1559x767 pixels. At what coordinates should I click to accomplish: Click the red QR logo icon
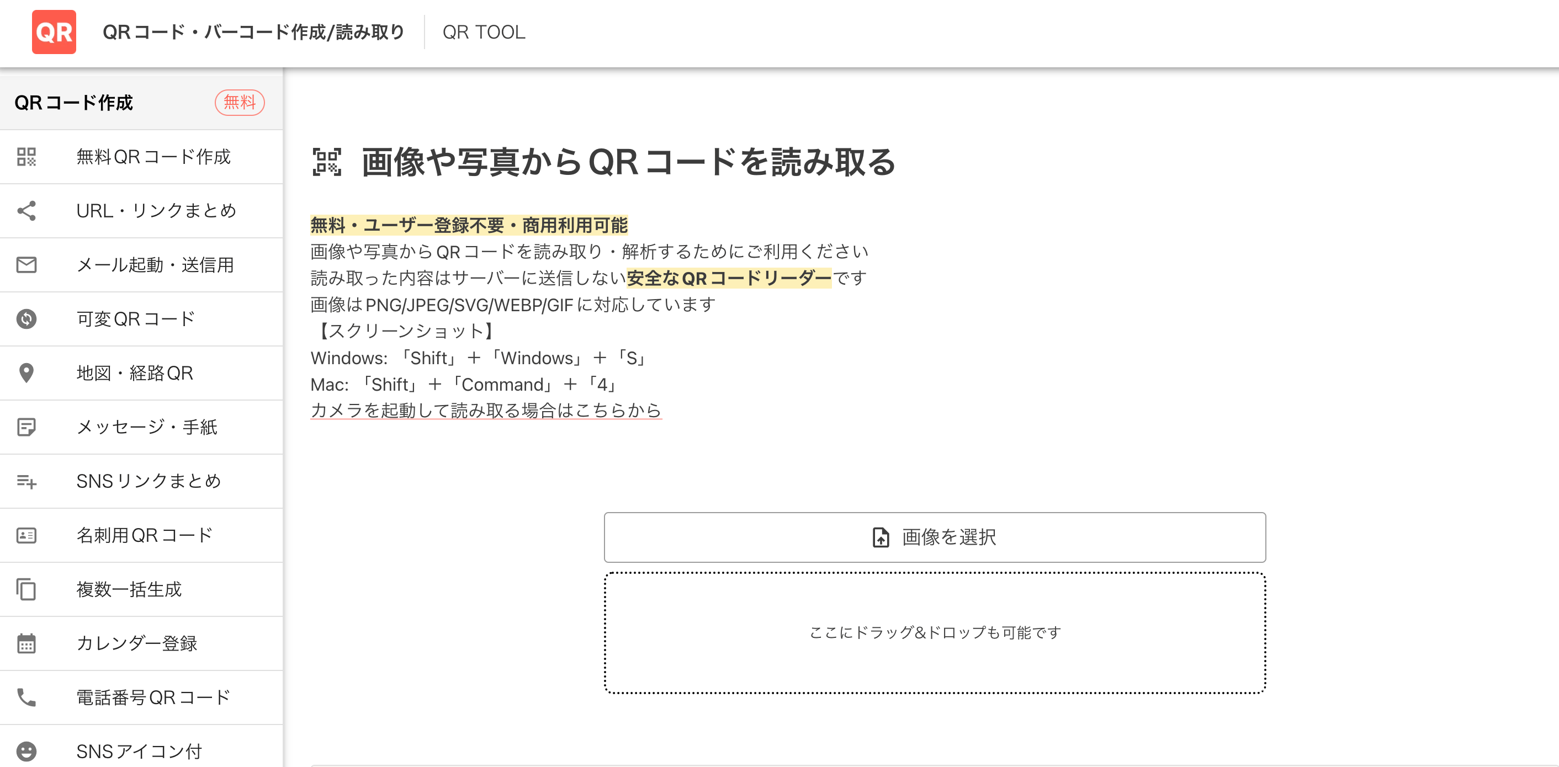click(x=54, y=32)
